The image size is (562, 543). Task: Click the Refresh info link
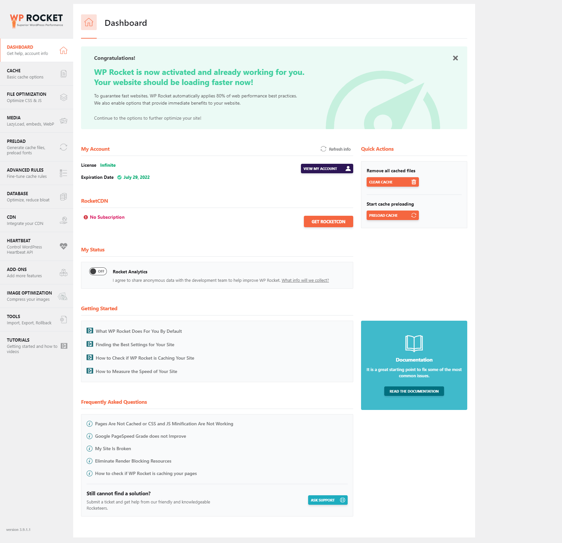(336, 149)
